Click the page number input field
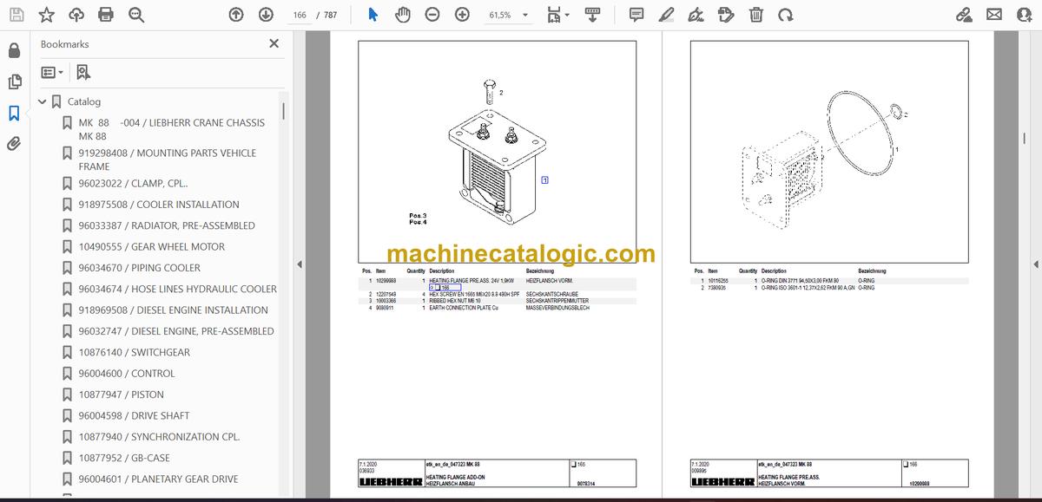The width and height of the screenshot is (1042, 502). click(x=300, y=15)
